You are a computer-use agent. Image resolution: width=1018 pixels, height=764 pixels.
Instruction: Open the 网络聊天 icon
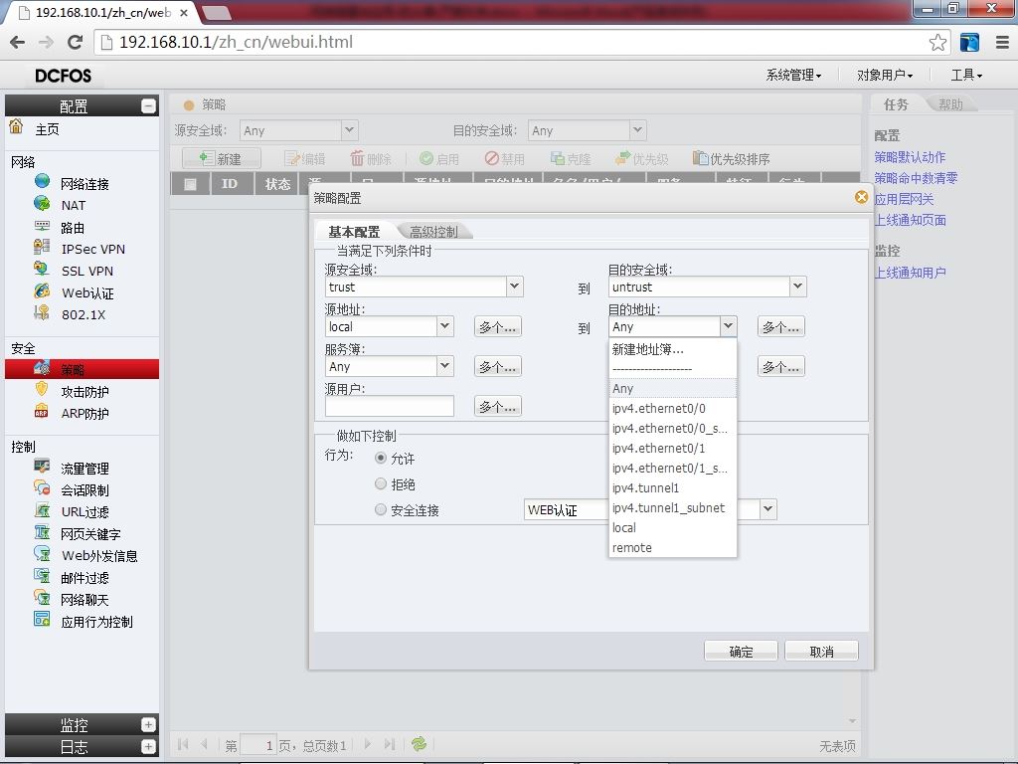coord(42,598)
